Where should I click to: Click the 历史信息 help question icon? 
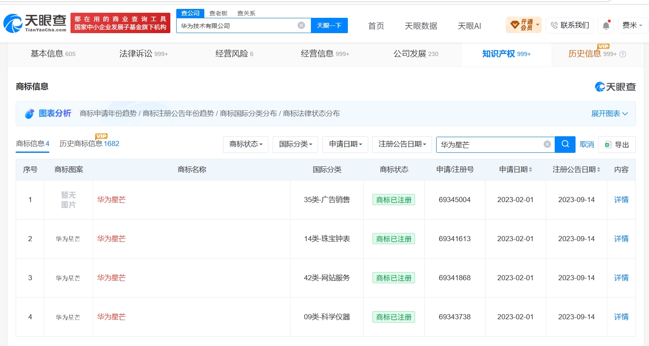click(x=623, y=54)
